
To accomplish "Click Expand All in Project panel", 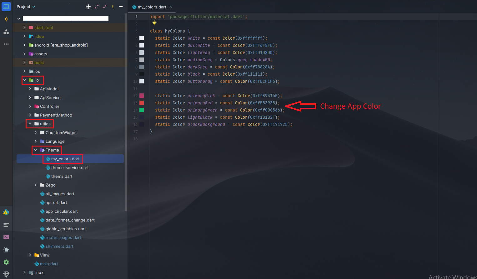I will tap(97, 7).
